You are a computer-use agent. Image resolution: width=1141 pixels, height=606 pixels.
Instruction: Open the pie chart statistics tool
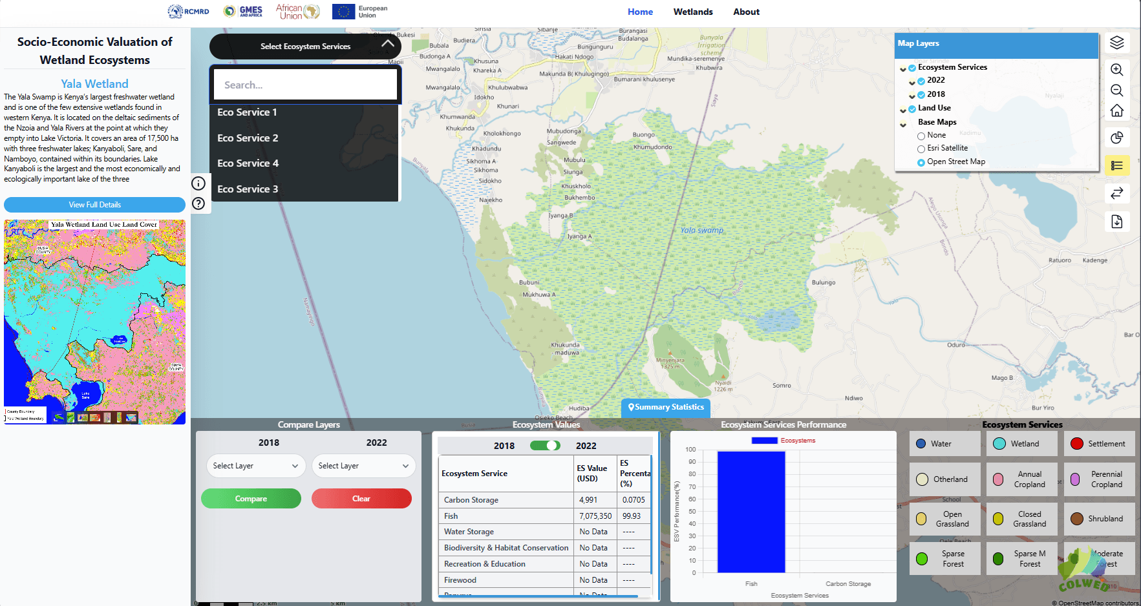[1116, 138]
